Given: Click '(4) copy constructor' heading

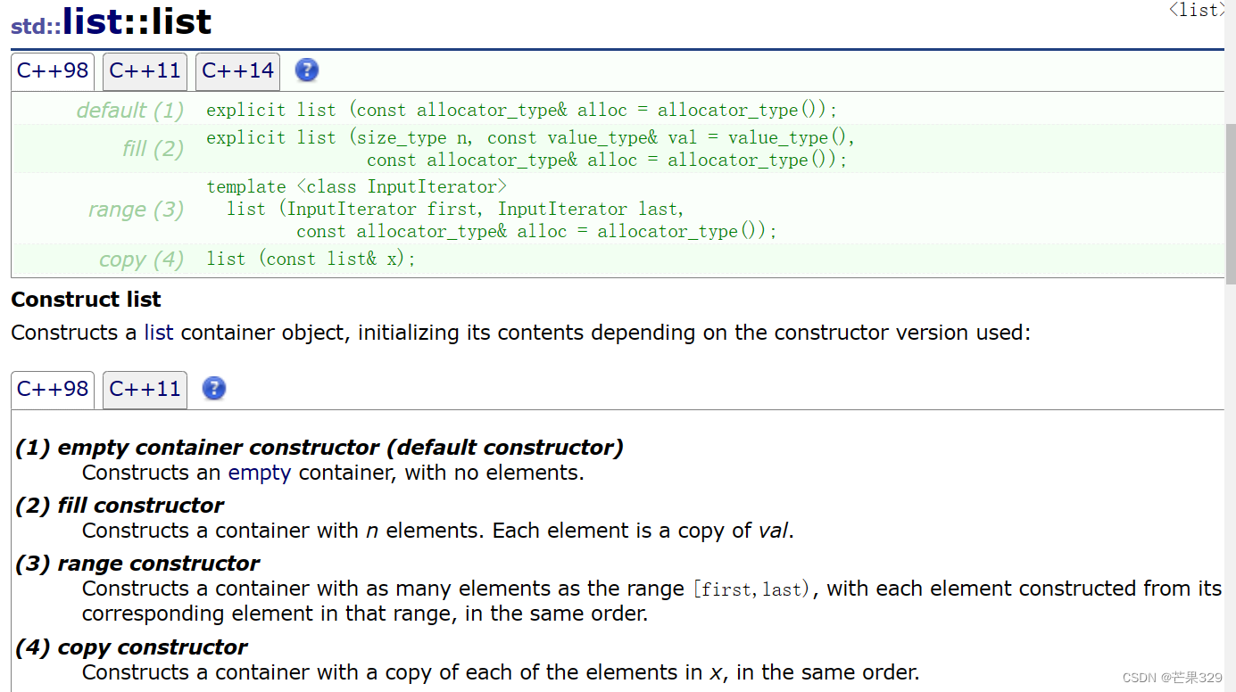Looking at the screenshot, I should click(x=131, y=647).
